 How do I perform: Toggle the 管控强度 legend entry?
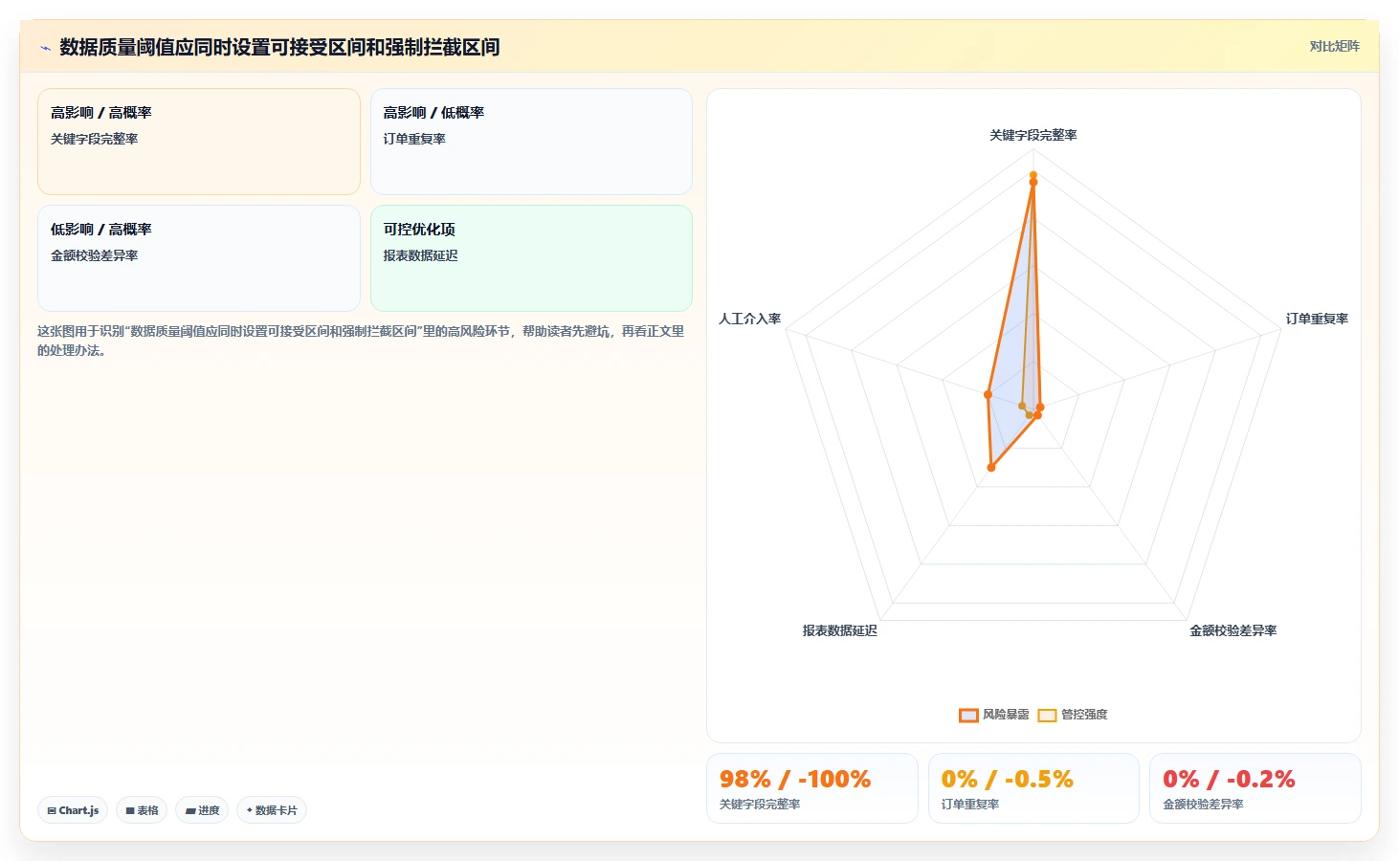tap(1073, 715)
